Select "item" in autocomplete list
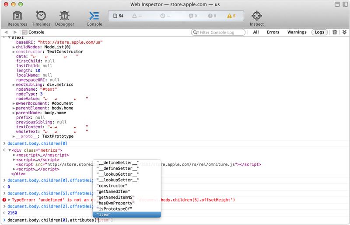The width and height of the screenshot is (350, 225). click(127, 215)
